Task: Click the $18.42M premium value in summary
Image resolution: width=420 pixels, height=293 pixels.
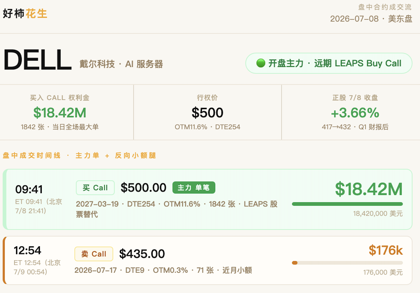Action: [x=60, y=113]
